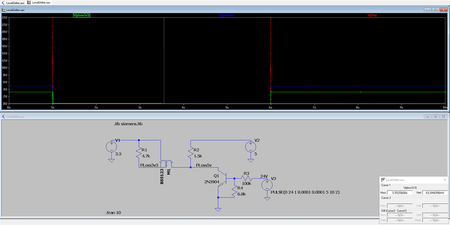Click resistor R3 100k symbol
The image size is (450, 225).
pos(246,178)
